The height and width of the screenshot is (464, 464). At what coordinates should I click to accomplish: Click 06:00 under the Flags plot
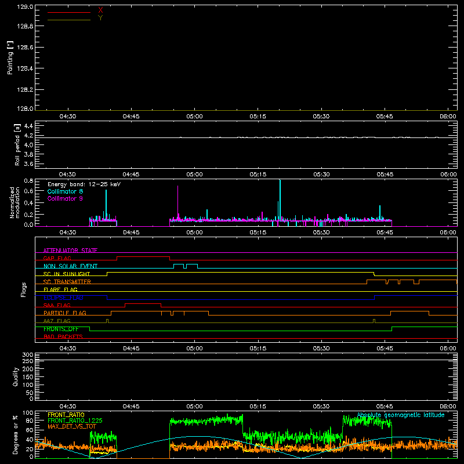click(x=448, y=349)
